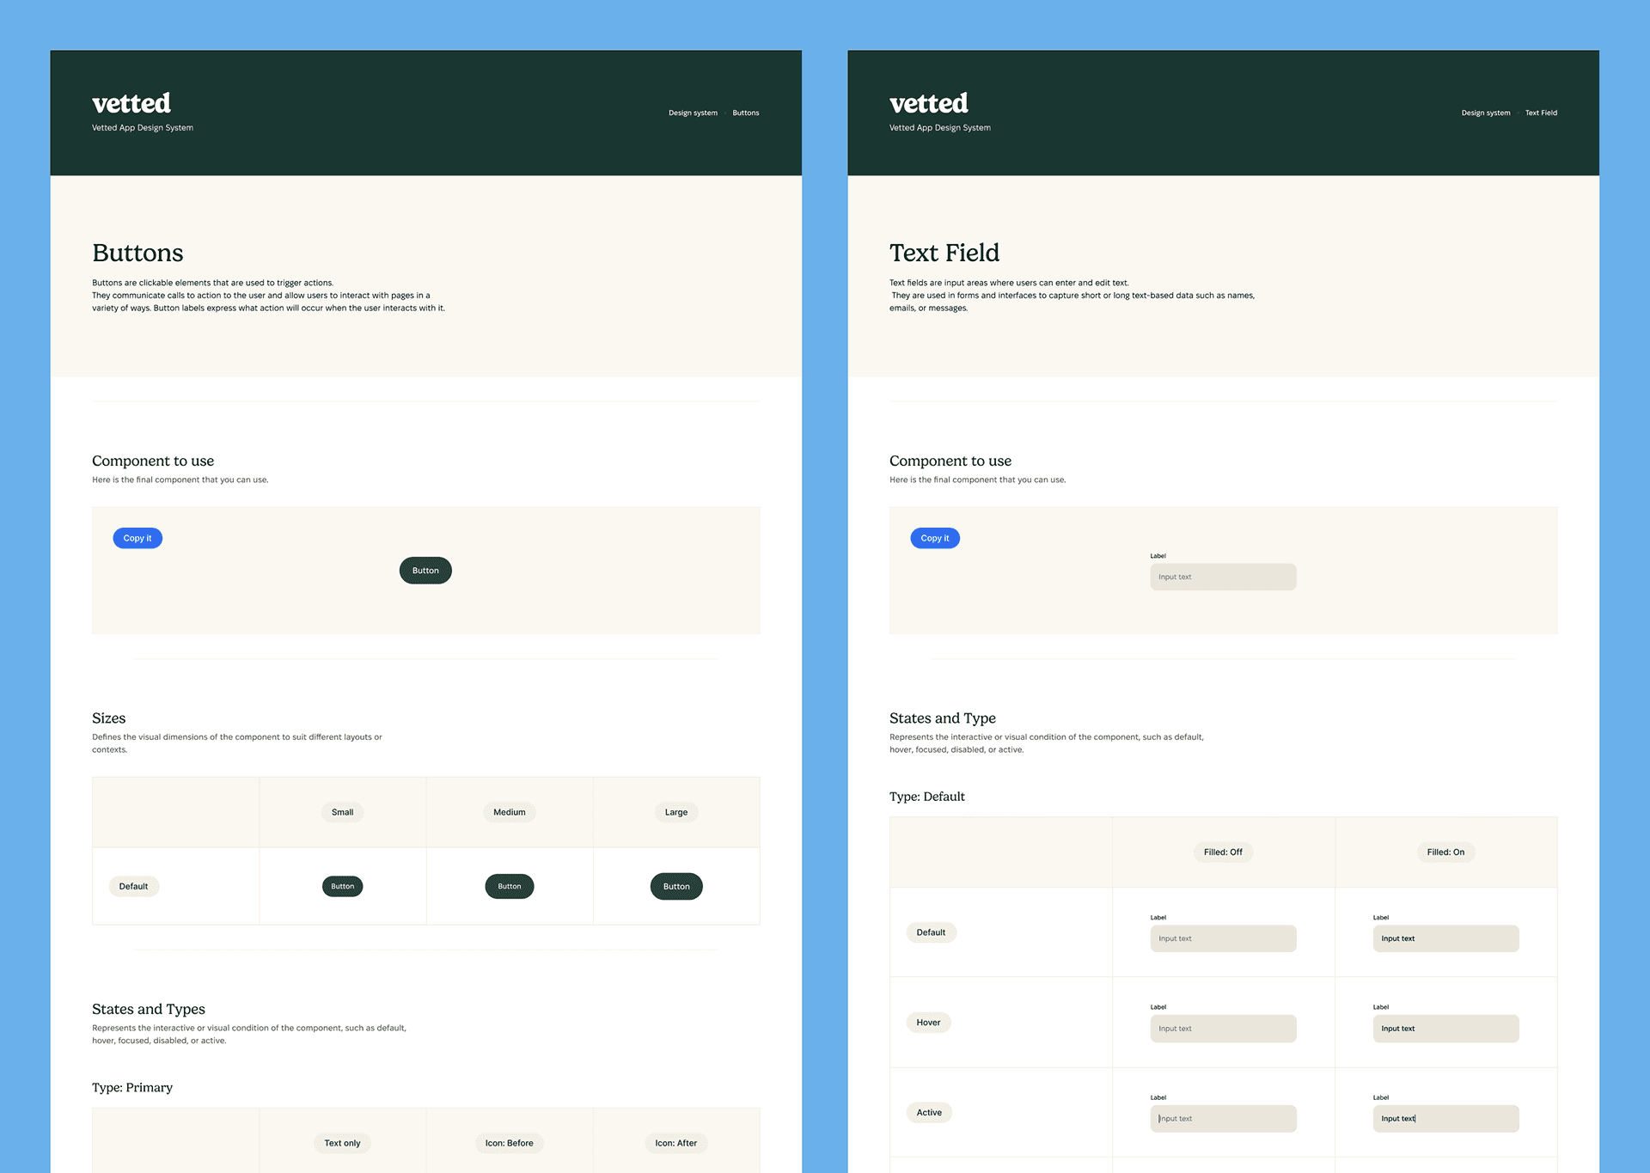The width and height of the screenshot is (1650, 1173).
Task: Click the Filled: Off column header
Action: pos(1223,852)
